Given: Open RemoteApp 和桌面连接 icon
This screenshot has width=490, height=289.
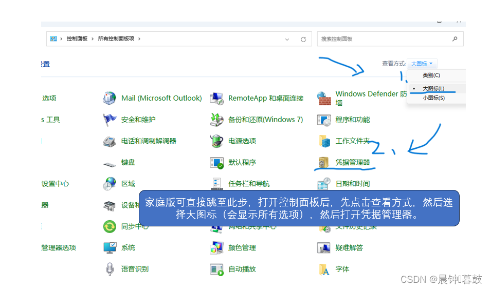Looking at the screenshot, I should click(216, 99).
